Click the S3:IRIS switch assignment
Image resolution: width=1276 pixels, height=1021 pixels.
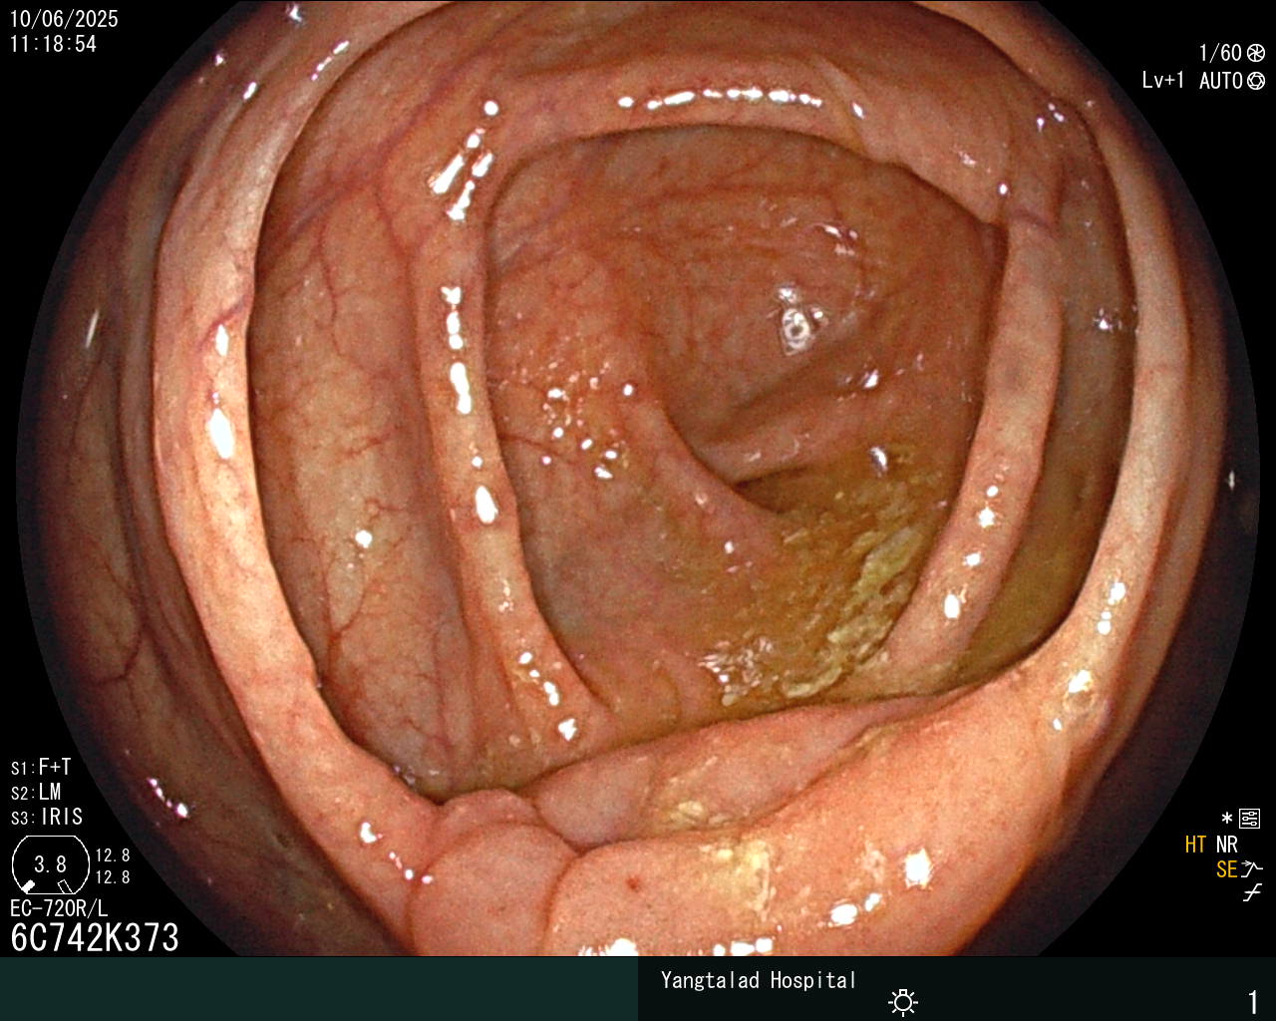click(x=47, y=818)
